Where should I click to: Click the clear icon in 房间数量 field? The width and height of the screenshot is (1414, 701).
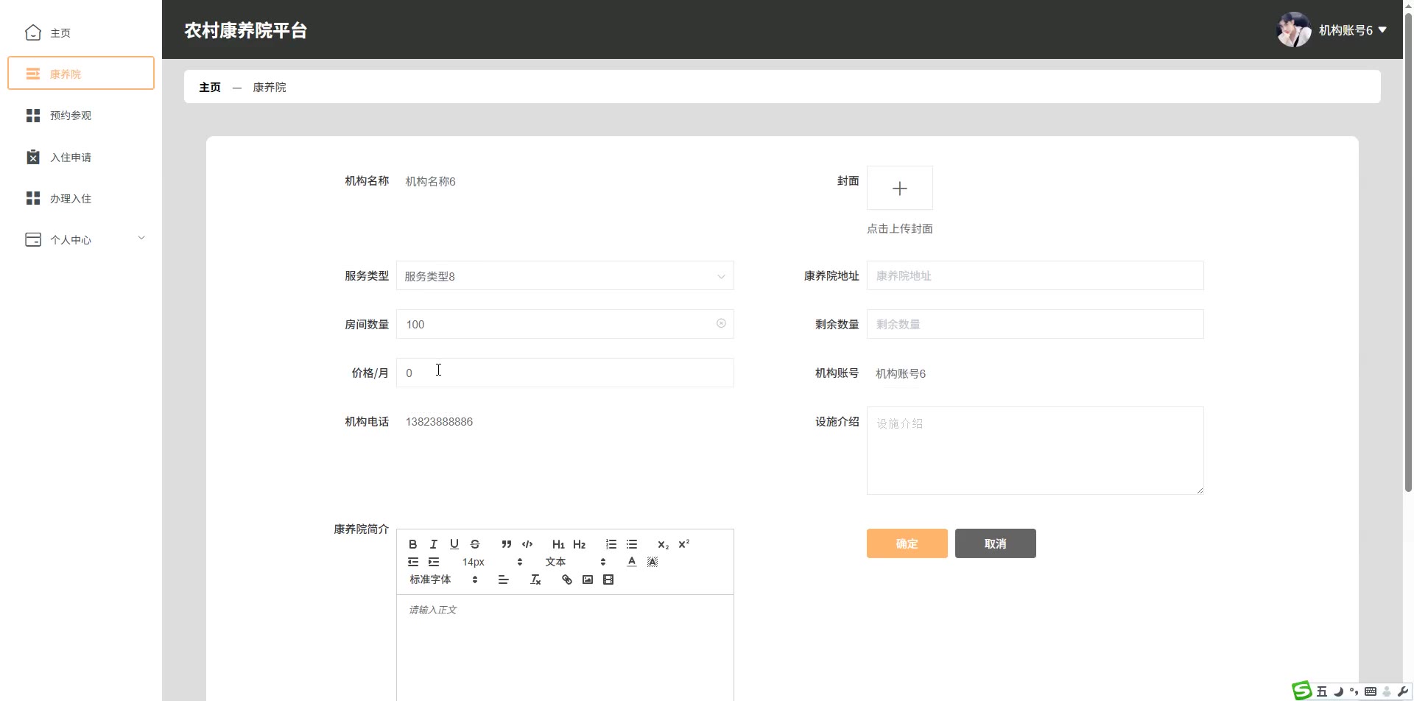point(721,323)
